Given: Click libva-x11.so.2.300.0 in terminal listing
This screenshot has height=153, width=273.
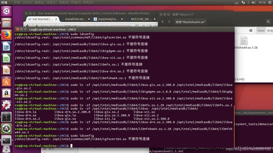Looking at the screenshot, I should [x=152, y=119].
